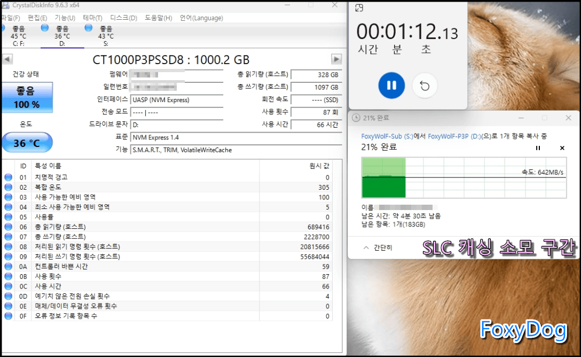
Task: Click status icon for 0F 오류 정보 기록 항목 수
Action: coord(8,316)
